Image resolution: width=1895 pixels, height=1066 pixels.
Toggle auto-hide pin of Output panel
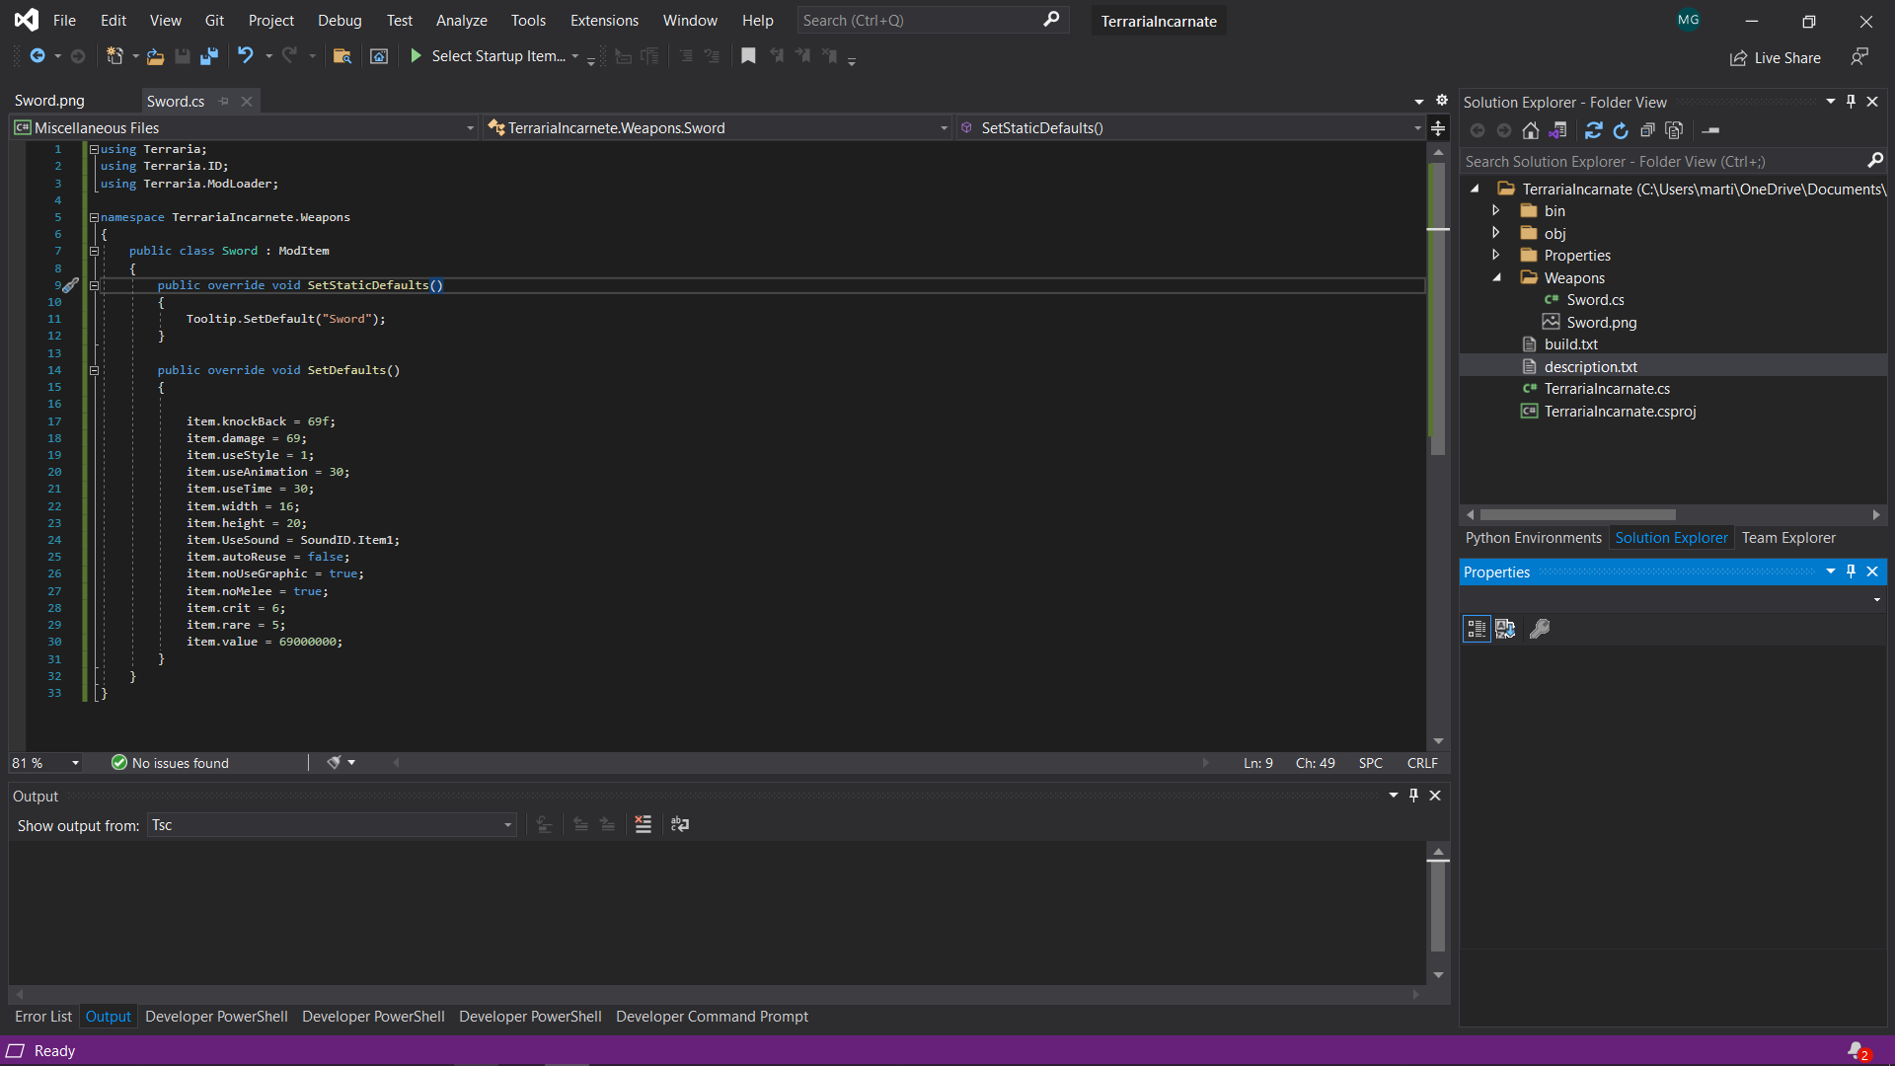[1414, 796]
